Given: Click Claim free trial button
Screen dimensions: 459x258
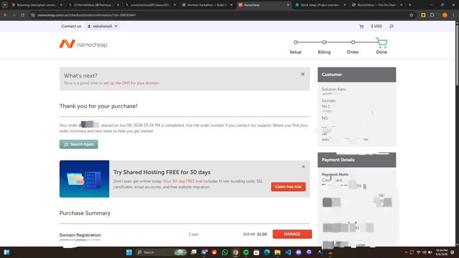Looking at the screenshot, I should coord(288,187).
